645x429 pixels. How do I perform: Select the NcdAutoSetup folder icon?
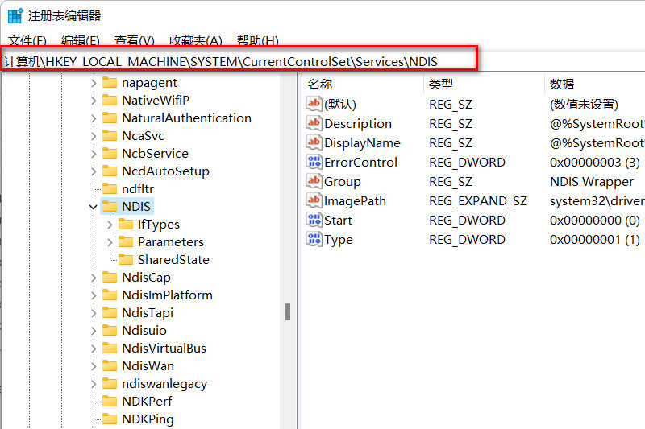tap(110, 171)
